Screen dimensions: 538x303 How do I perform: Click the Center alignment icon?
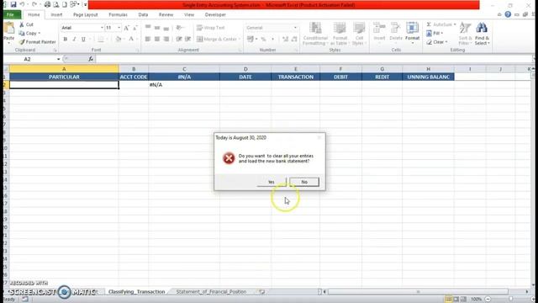157,40
